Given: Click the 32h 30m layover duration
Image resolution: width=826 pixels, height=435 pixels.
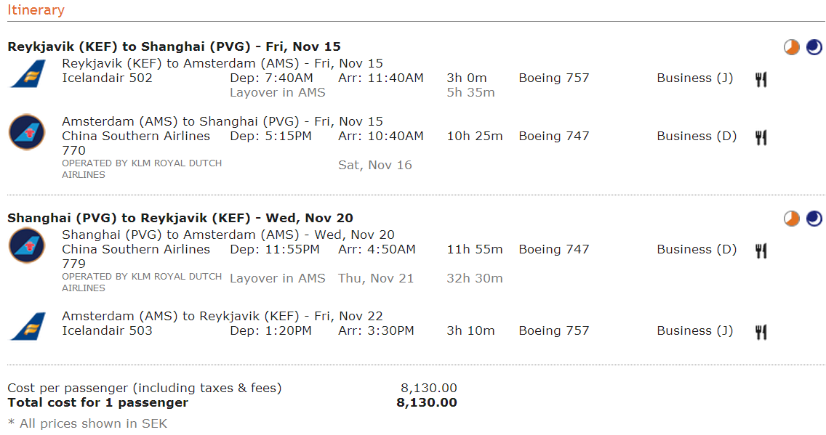Looking at the screenshot, I should tap(475, 278).
